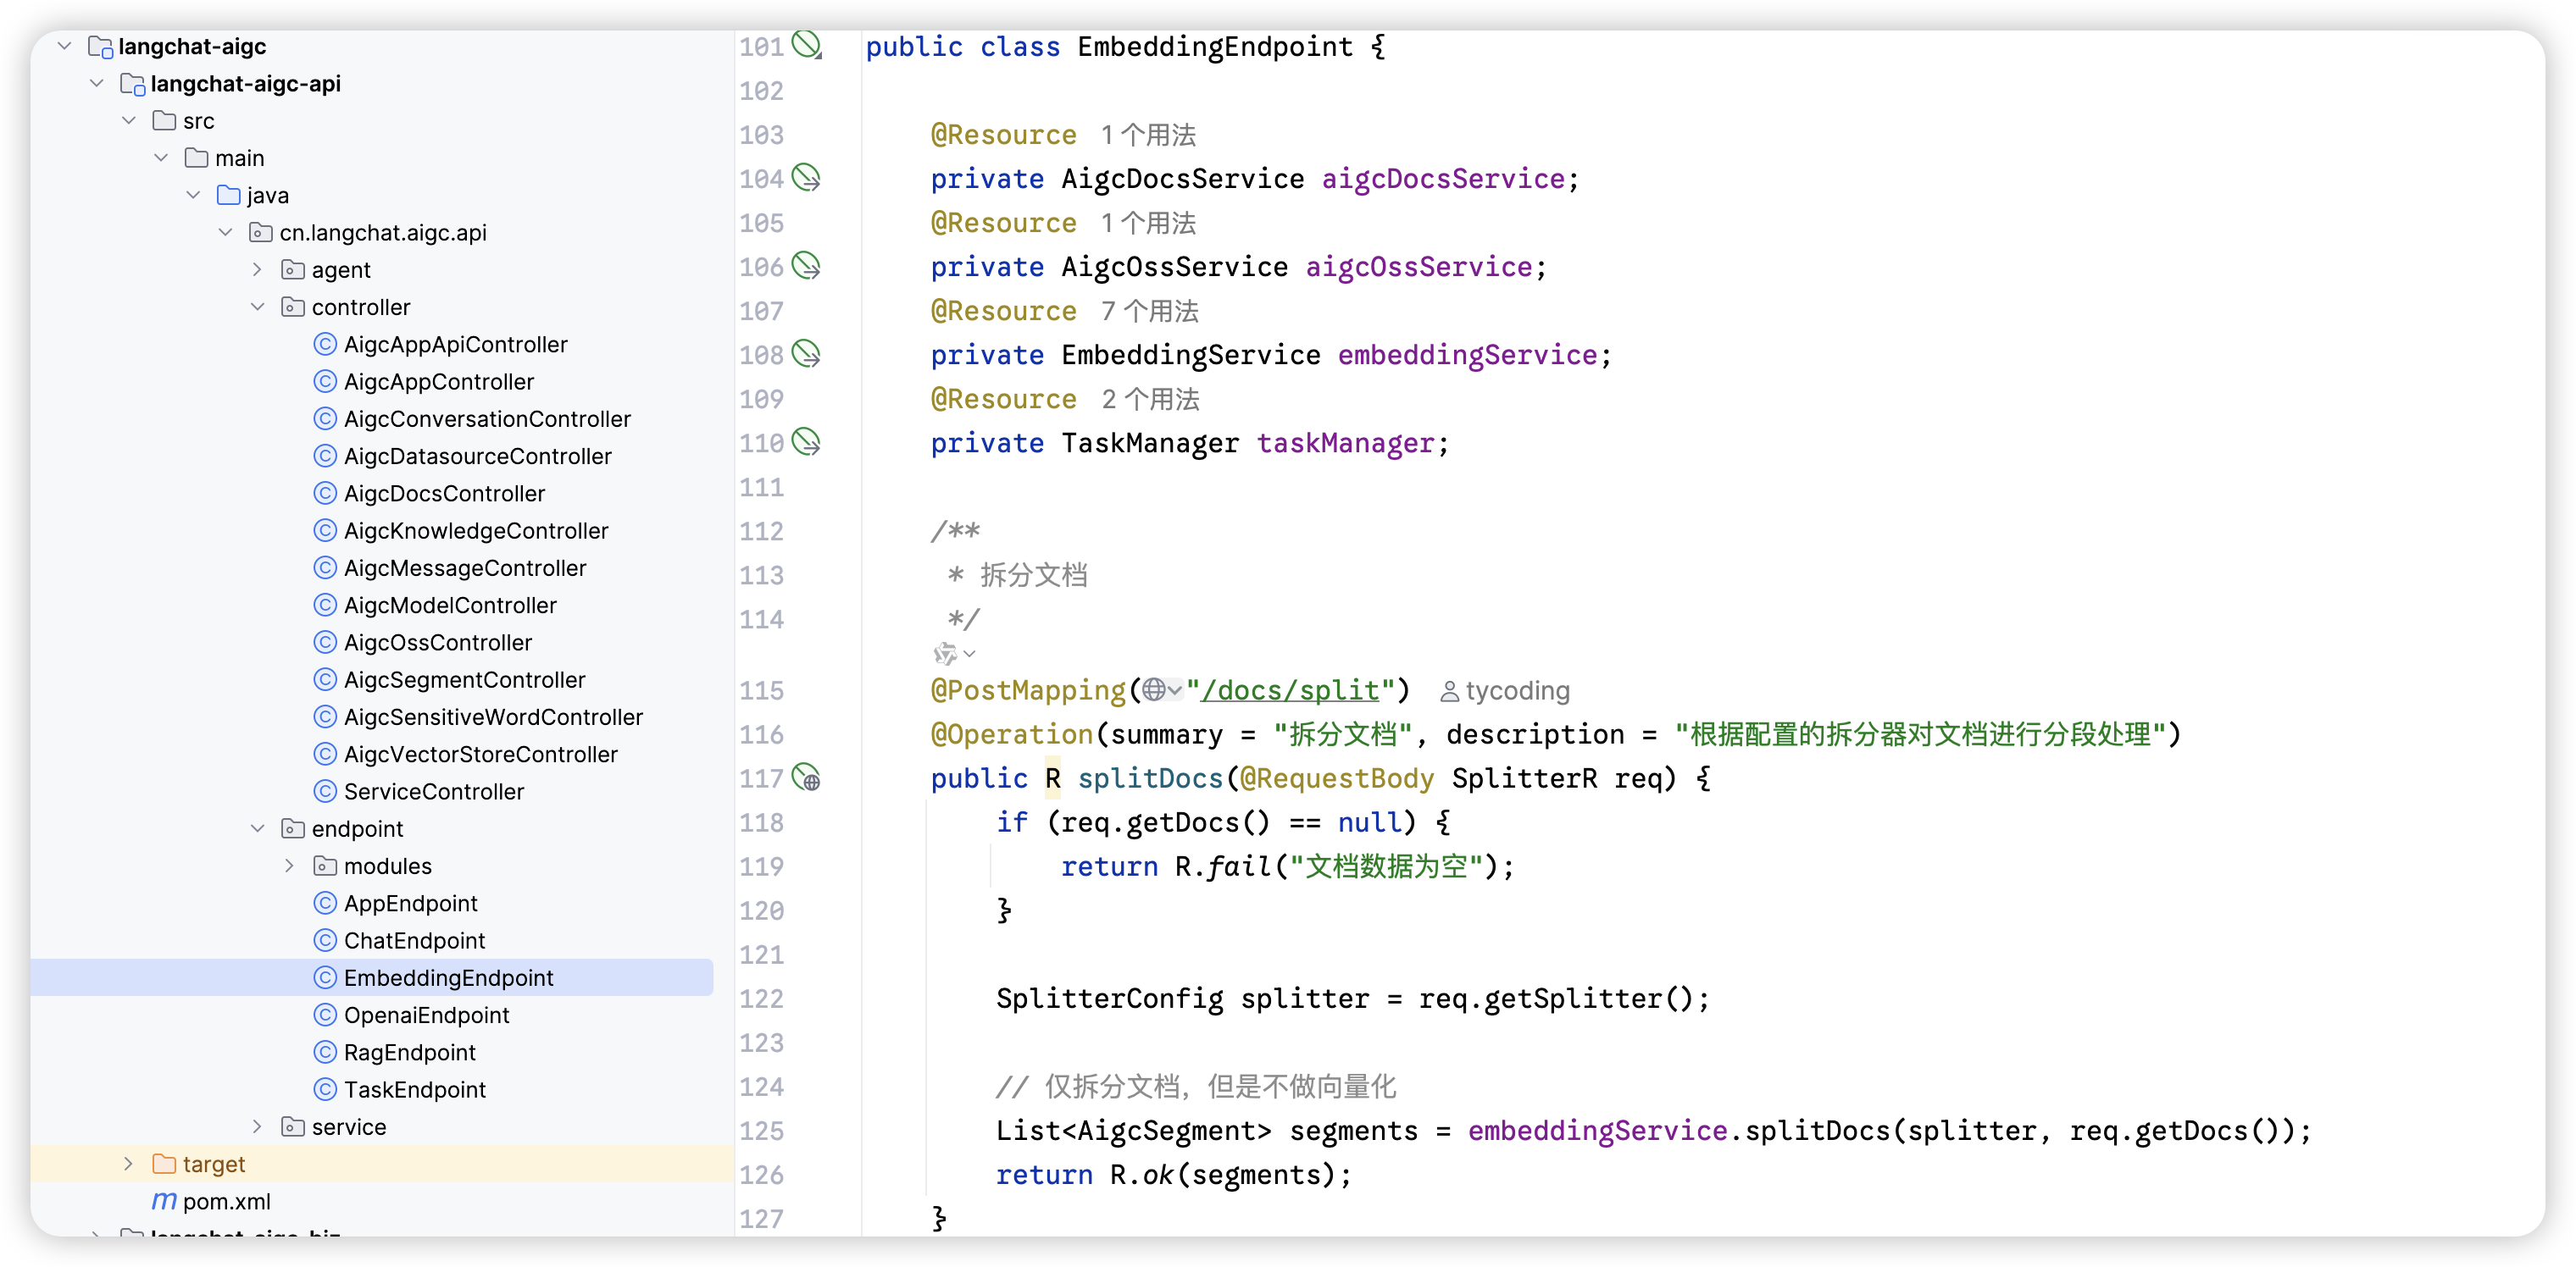
Task: Open the /docs/split URL link
Action: pos(1290,690)
